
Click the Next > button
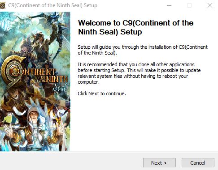(x=159, y=163)
